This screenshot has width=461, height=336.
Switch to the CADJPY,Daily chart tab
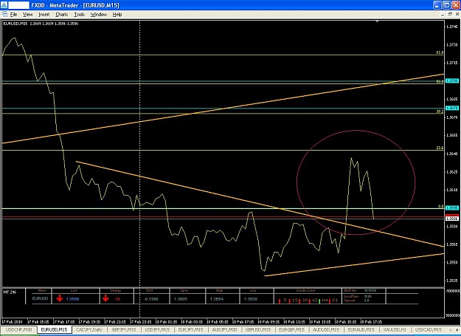point(89,329)
